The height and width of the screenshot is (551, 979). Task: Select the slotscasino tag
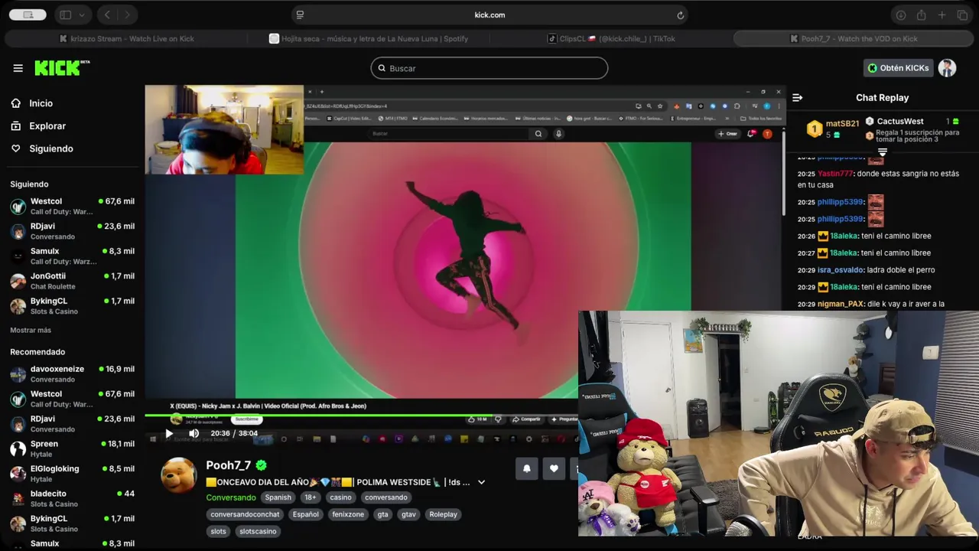click(x=257, y=531)
